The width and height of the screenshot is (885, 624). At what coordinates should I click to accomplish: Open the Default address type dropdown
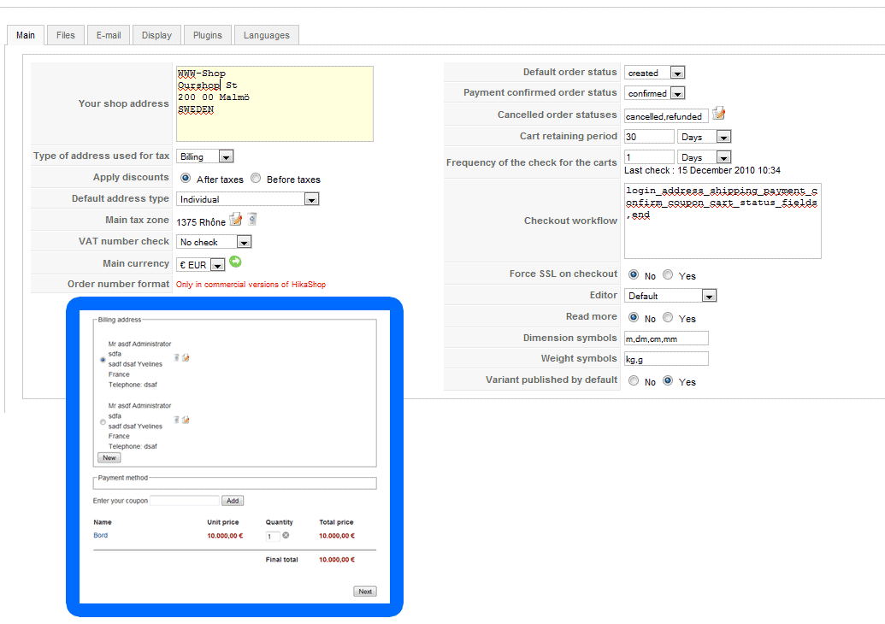pyautogui.click(x=248, y=199)
